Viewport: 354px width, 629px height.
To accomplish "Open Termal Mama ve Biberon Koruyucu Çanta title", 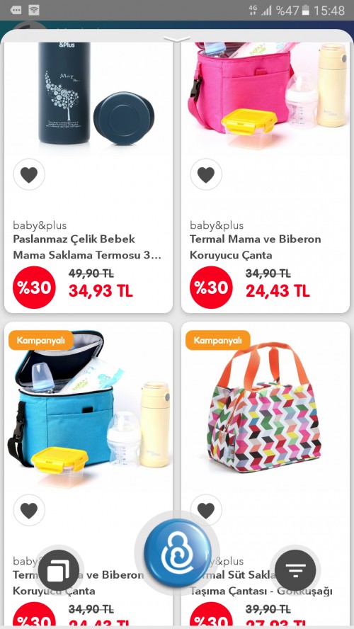I will tap(256, 247).
